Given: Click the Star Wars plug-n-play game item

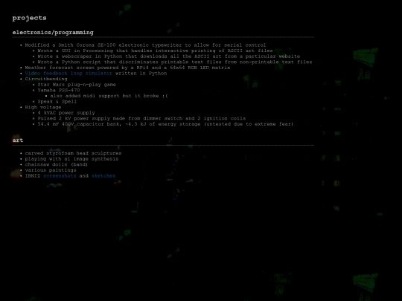Looking at the screenshot, I should (x=77, y=85).
